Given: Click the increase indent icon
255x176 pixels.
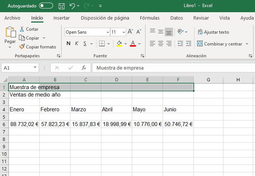Looking at the screenshot, I should coord(189,44).
